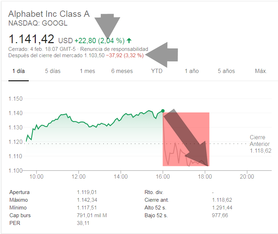Click the "Cap burs" value 791,01 mil M

pos(92,215)
